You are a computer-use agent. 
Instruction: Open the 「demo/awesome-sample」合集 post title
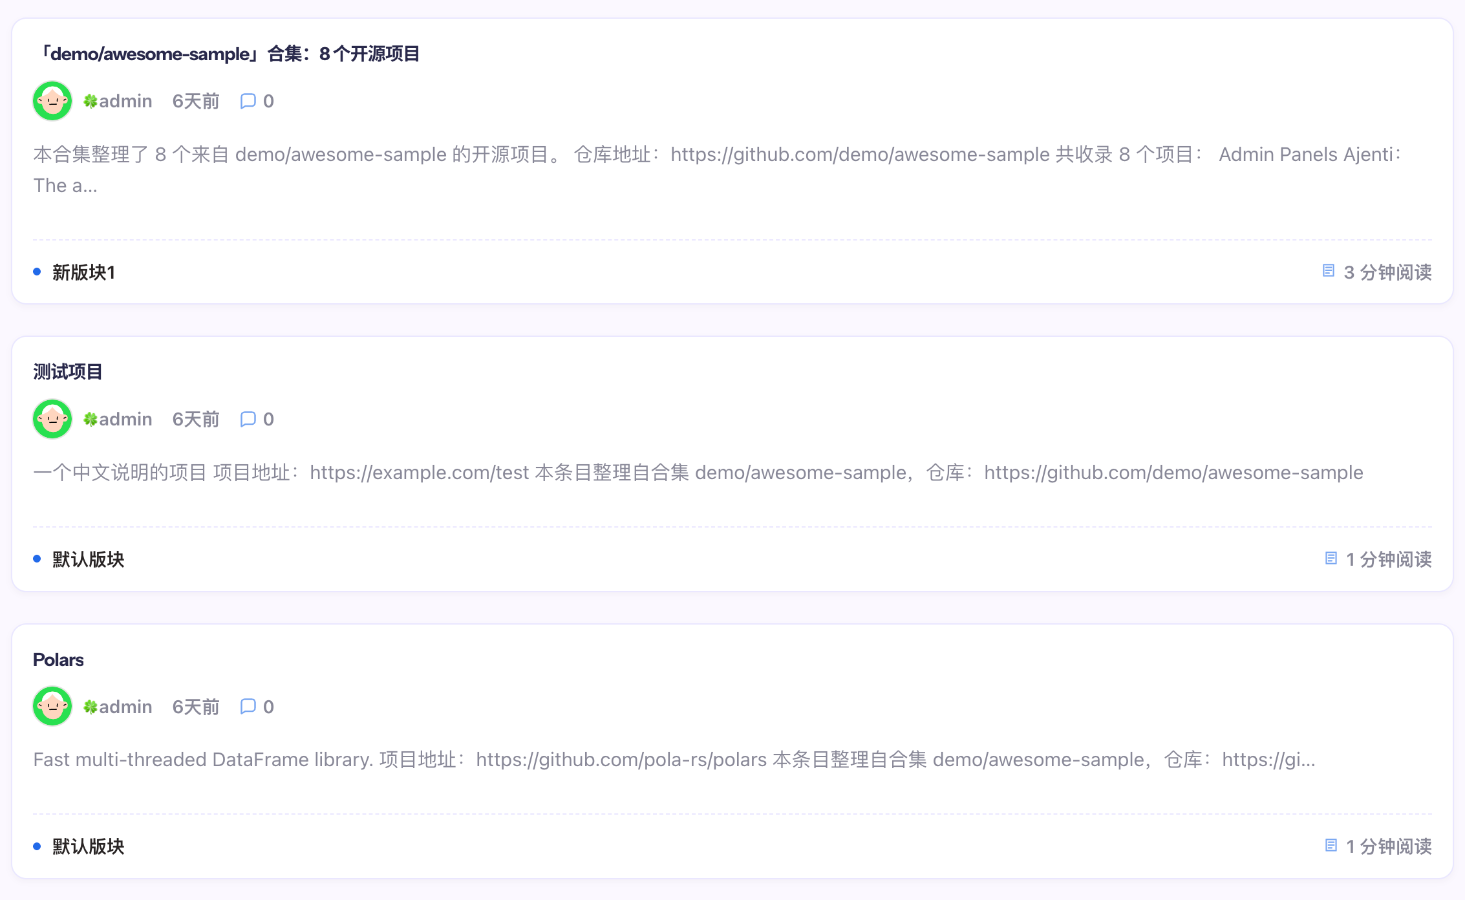pyautogui.click(x=227, y=54)
